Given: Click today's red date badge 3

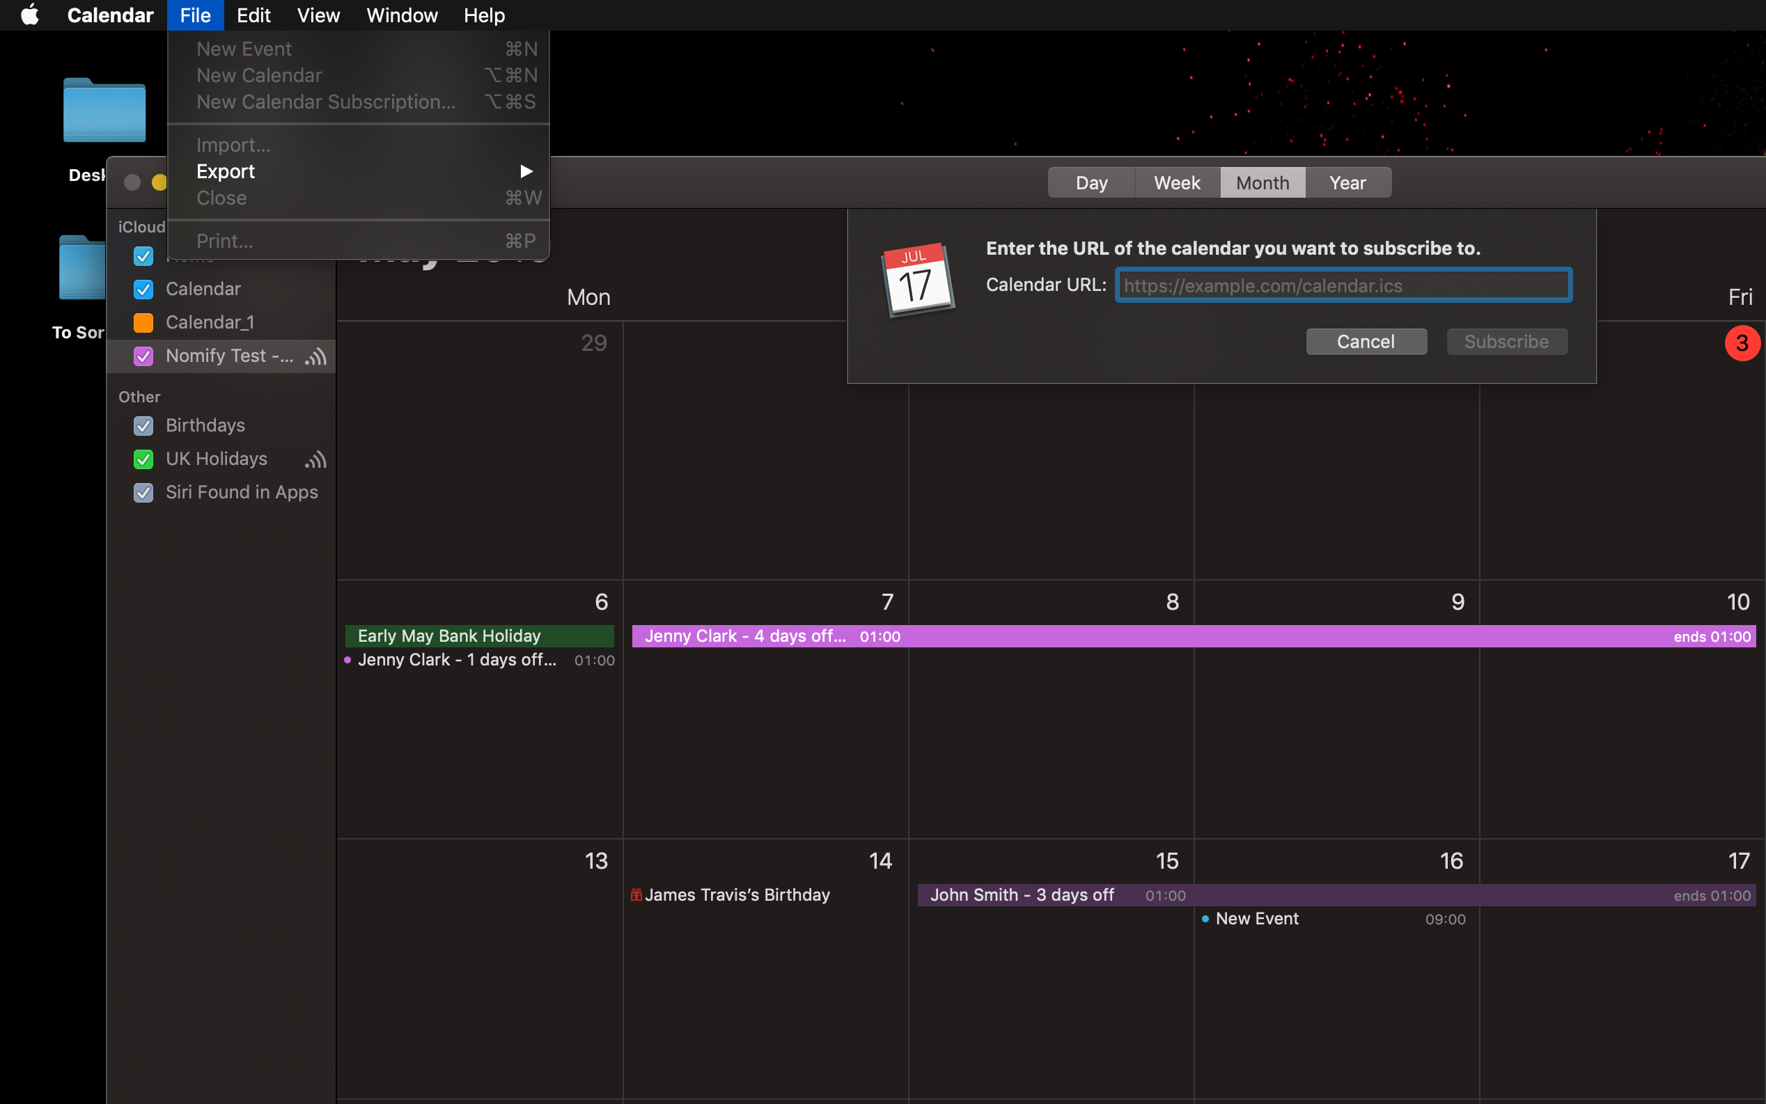Looking at the screenshot, I should [x=1742, y=343].
